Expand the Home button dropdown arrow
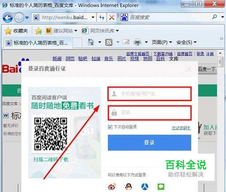226x192 pixels. (99, 42)
